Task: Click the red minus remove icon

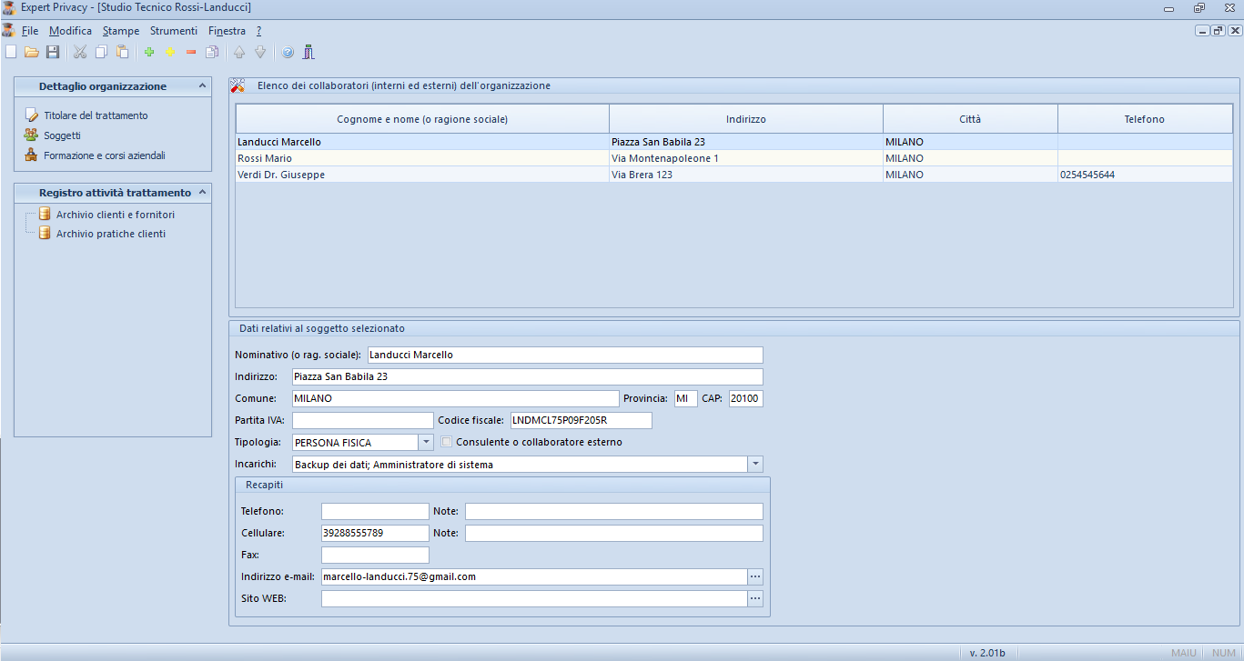Action: pos(191,53)
